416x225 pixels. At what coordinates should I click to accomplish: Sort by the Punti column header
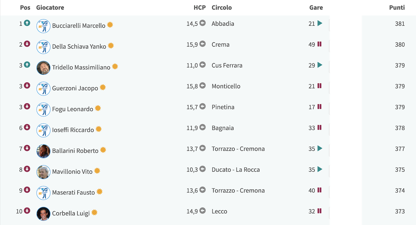(x=397, y=7)
